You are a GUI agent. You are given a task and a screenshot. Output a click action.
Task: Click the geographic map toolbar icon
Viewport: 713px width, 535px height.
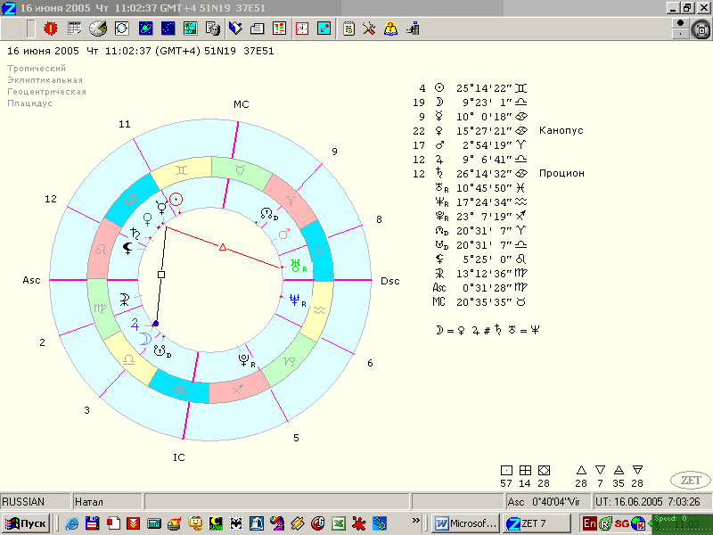(x=191, y=29)
